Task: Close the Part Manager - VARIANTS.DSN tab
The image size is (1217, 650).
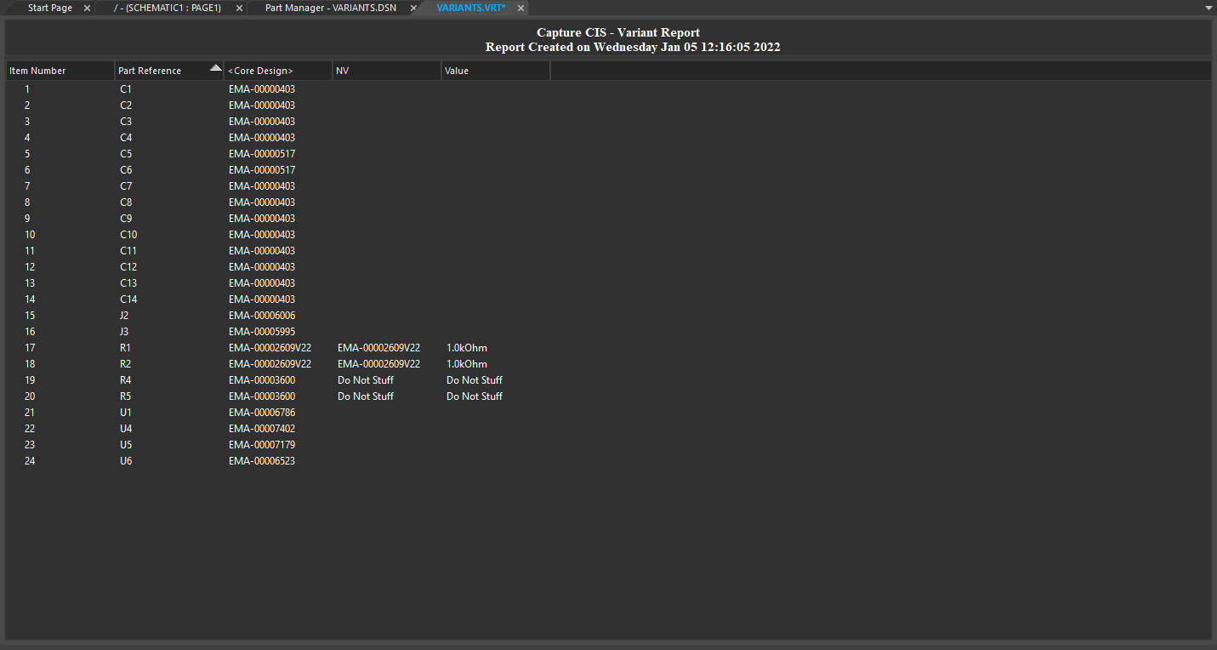Action: click(x=413, y=8)
